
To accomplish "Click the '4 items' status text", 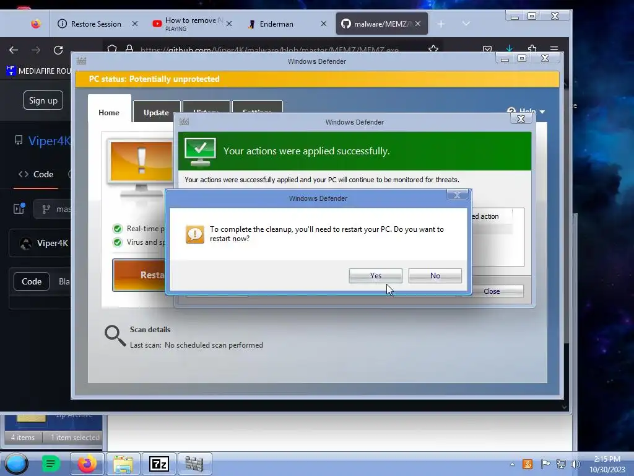I will (x=23, y=438).
